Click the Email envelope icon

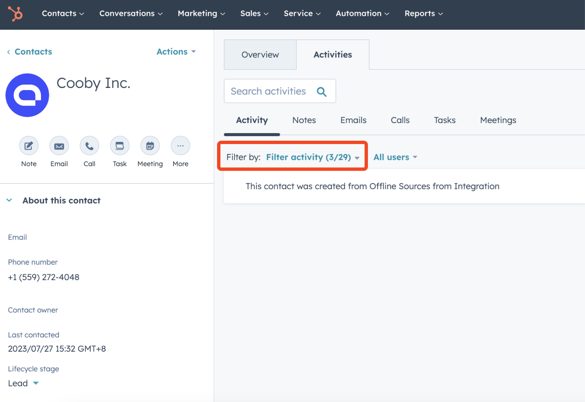click(x=59, y=146)
